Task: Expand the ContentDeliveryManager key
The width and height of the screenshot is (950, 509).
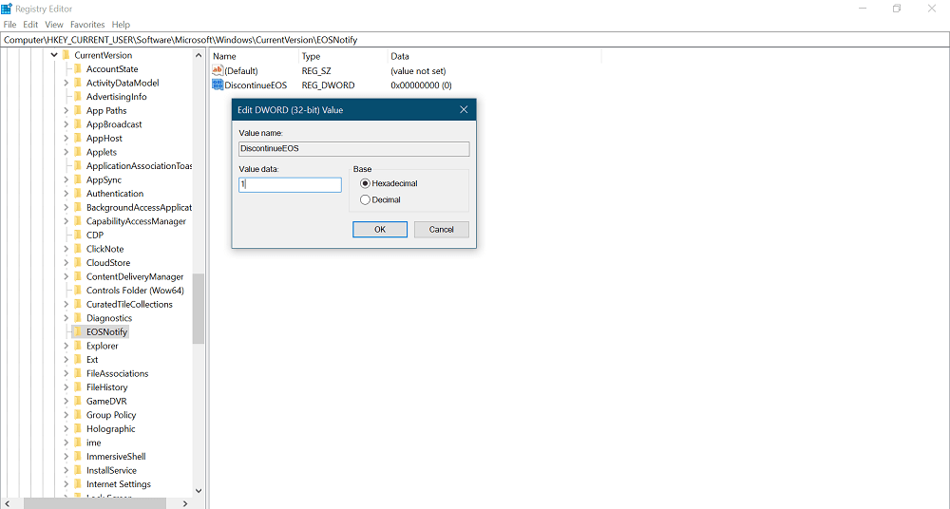Action: click(x=66, y=276)
